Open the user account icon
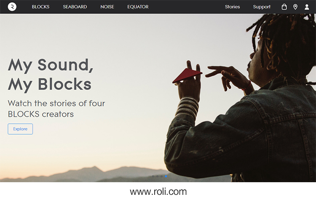Screen dimensions: 316x202 pyautogui.click(x=307, y=7)
